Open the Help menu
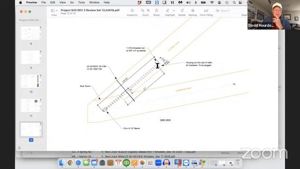 click(107, 2)
